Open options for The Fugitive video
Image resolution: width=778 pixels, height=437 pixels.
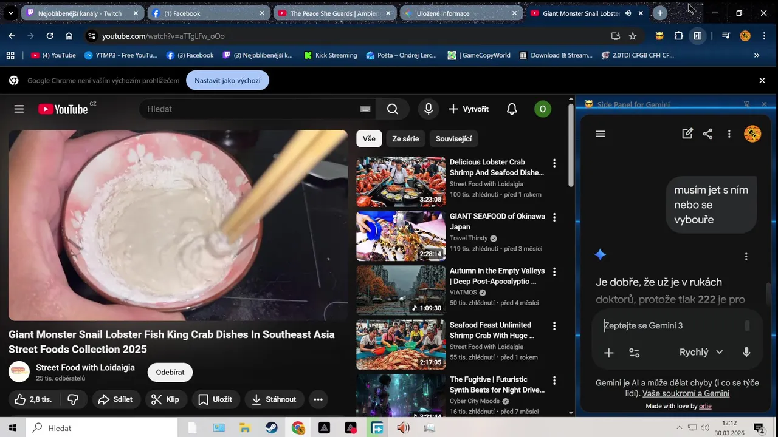pyautogui.click(x=554, y=381)
